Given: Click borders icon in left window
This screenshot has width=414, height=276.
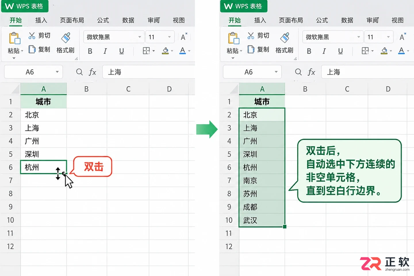Looking at the screenshot, I should click(x=146, y=51).
